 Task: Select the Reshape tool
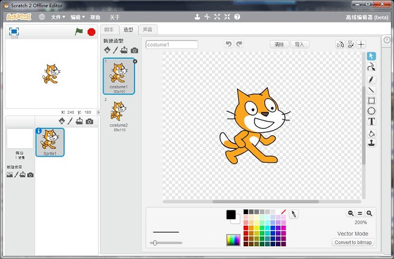pyautogui.click(x=372, y=67)
